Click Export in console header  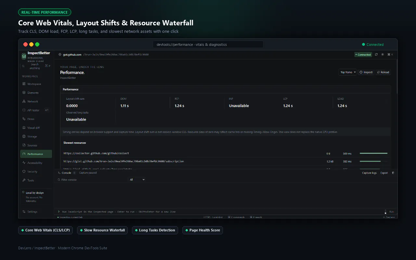(x=384, y=173)
